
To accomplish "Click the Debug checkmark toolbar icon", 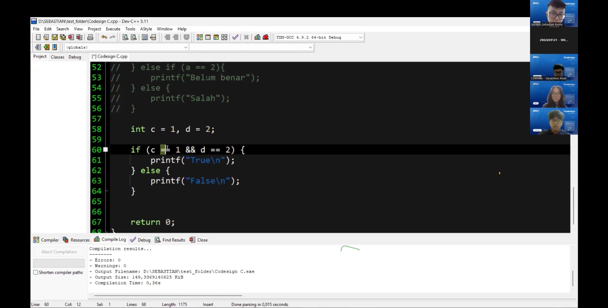I will pos(235,37).
